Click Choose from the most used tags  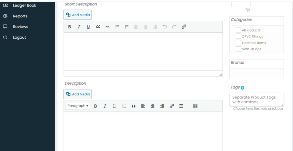pyautogui.click(x=258, y=109)
